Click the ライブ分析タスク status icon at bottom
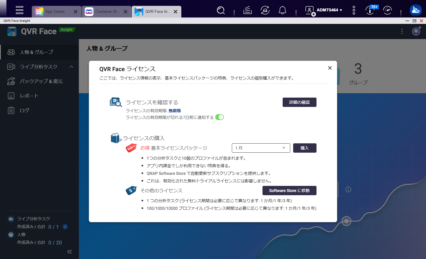 coord(11,219)
